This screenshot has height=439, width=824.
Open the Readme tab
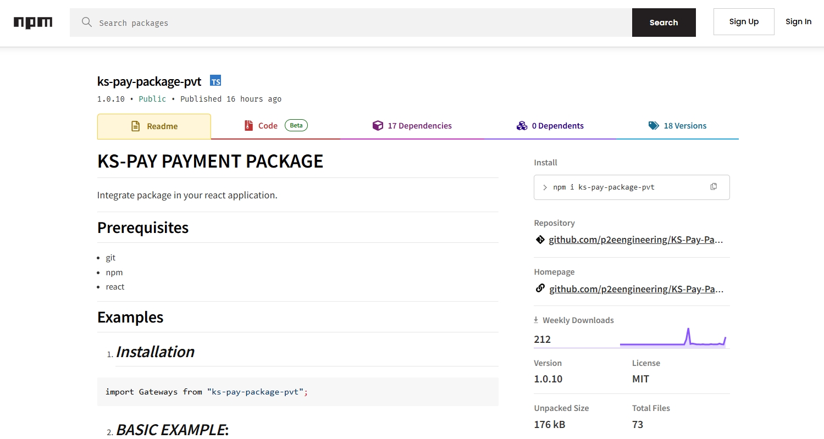pos(154,126)
